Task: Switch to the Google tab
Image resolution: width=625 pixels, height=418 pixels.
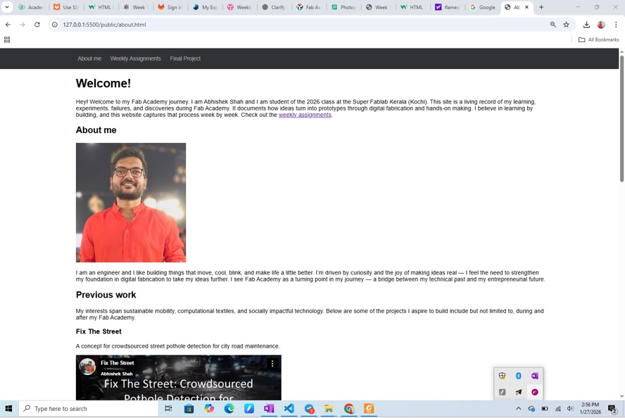Action: tap(483, 7)
